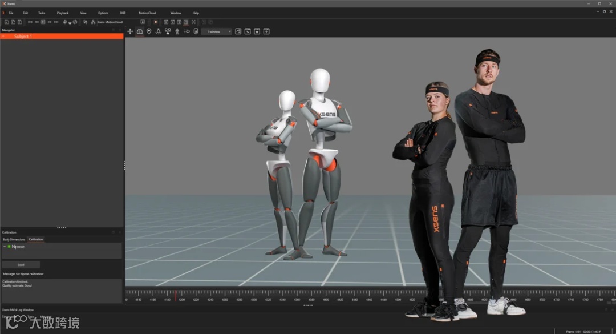Click the window-with-up-arrow export icon
616x334 pixels.
[x=266, y=31]
